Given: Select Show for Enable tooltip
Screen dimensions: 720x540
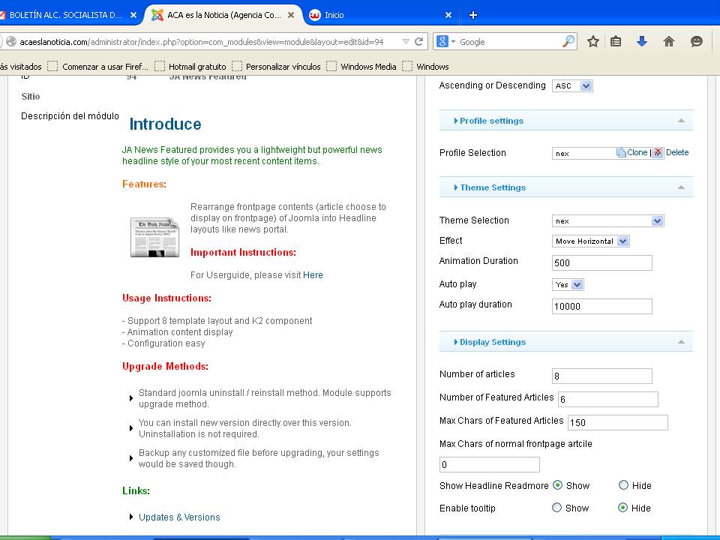Looking at the screenshot, I should pos(556,508).
